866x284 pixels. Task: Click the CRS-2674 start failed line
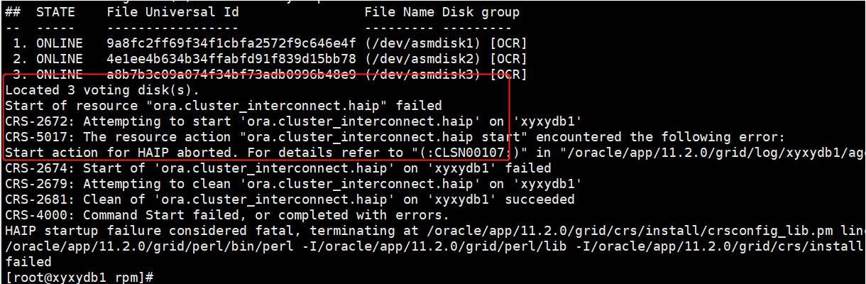(278, 168)
